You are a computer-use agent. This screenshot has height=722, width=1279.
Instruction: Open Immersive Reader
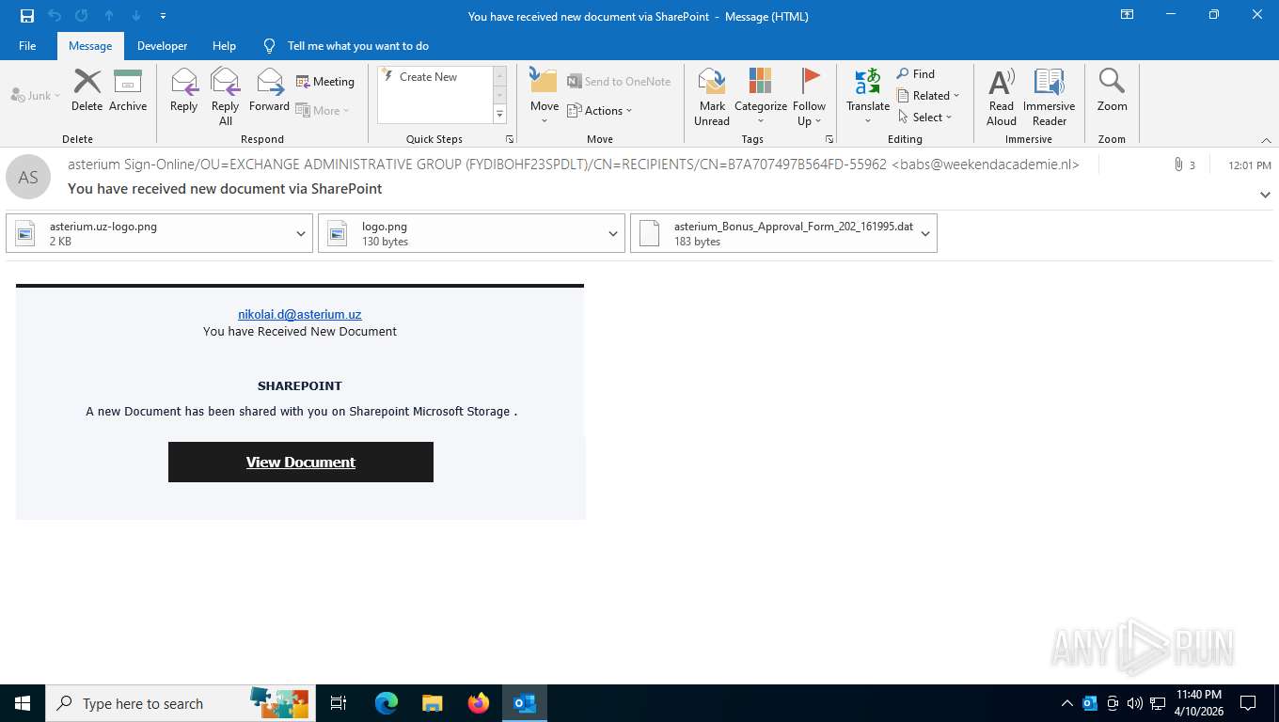tap(1050, 97)
